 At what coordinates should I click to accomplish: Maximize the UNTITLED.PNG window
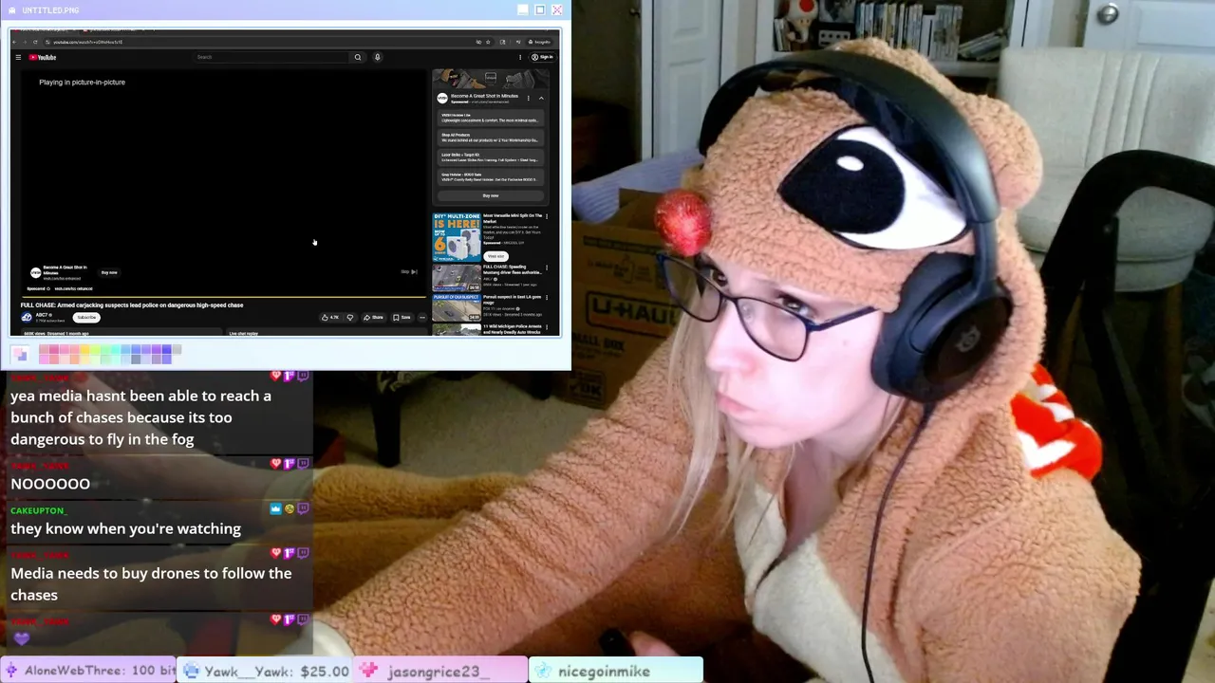click(540, 9)
